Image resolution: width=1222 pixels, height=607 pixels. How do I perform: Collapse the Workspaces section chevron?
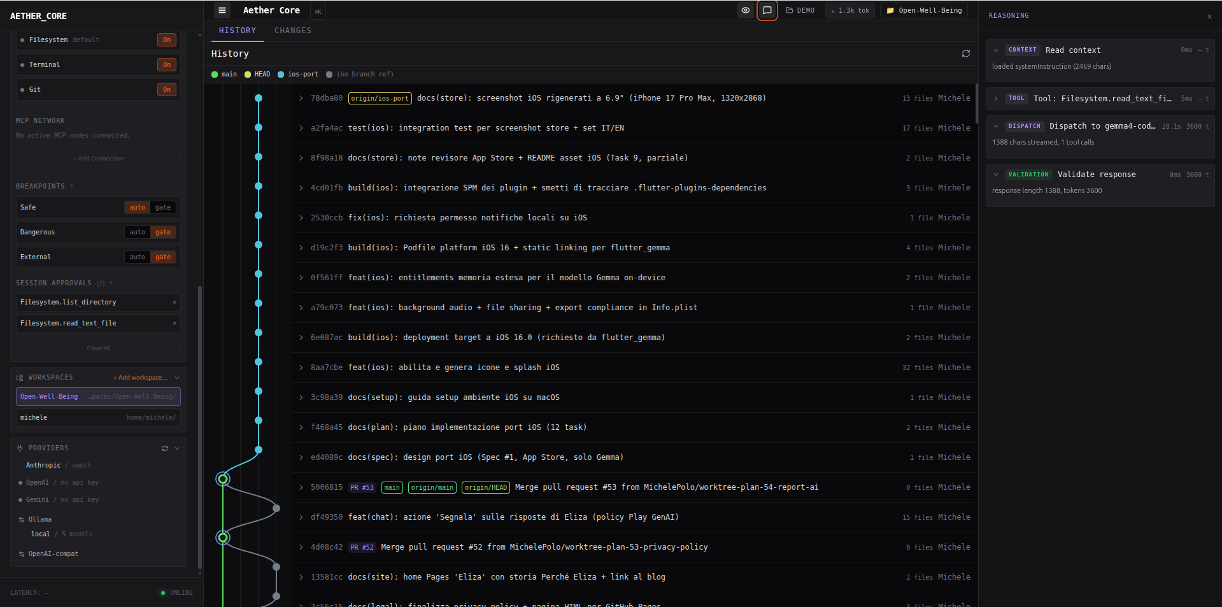pos(177,378)
